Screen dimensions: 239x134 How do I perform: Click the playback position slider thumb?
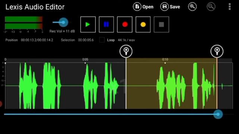[218, 114]
